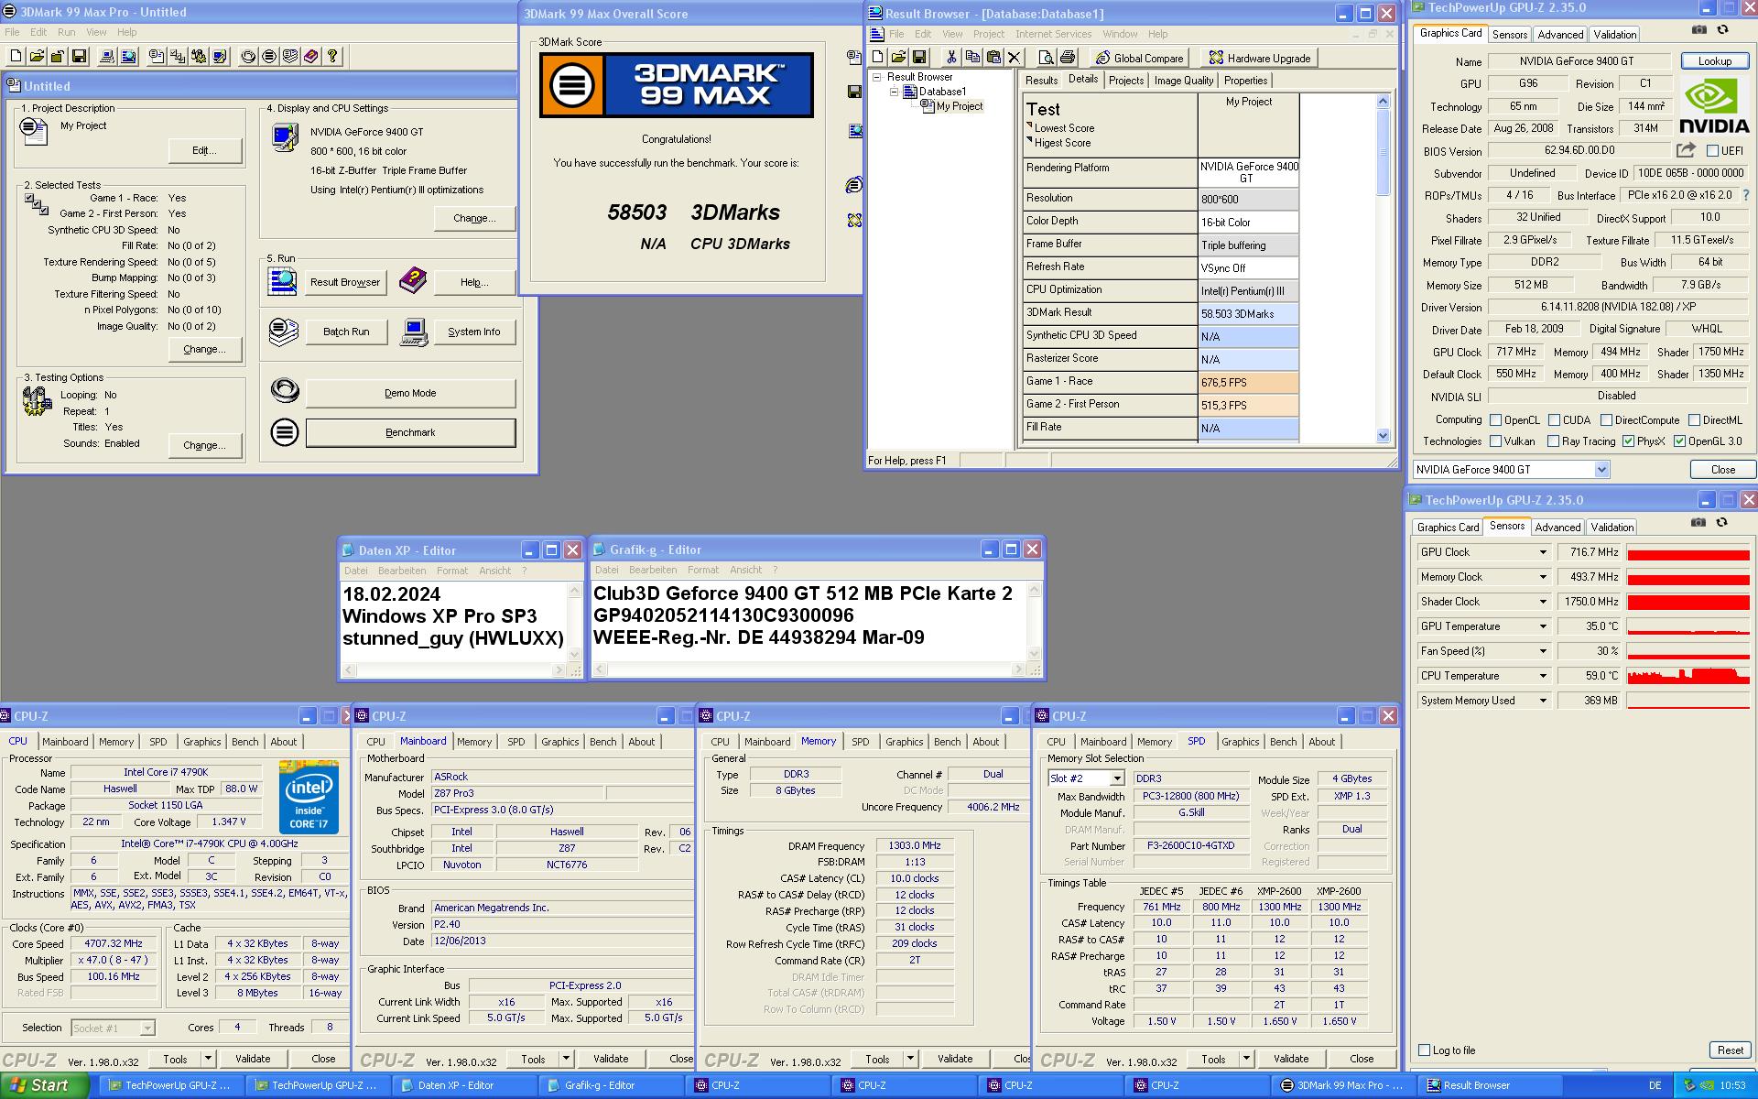Collapse Database1 node in Result Browser tree

(x=894, y=92)
